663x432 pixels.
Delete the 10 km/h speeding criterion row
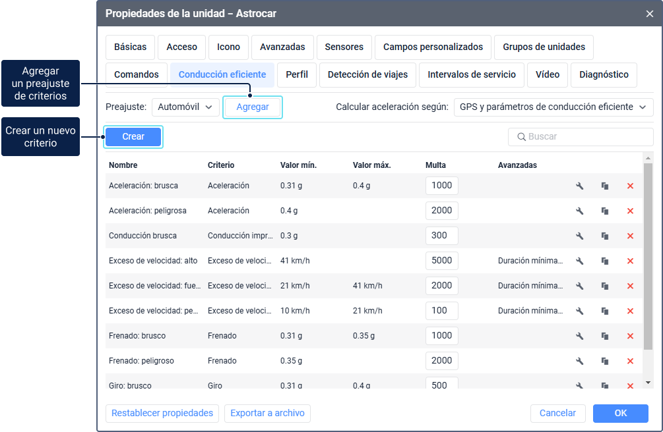(630, 311)
